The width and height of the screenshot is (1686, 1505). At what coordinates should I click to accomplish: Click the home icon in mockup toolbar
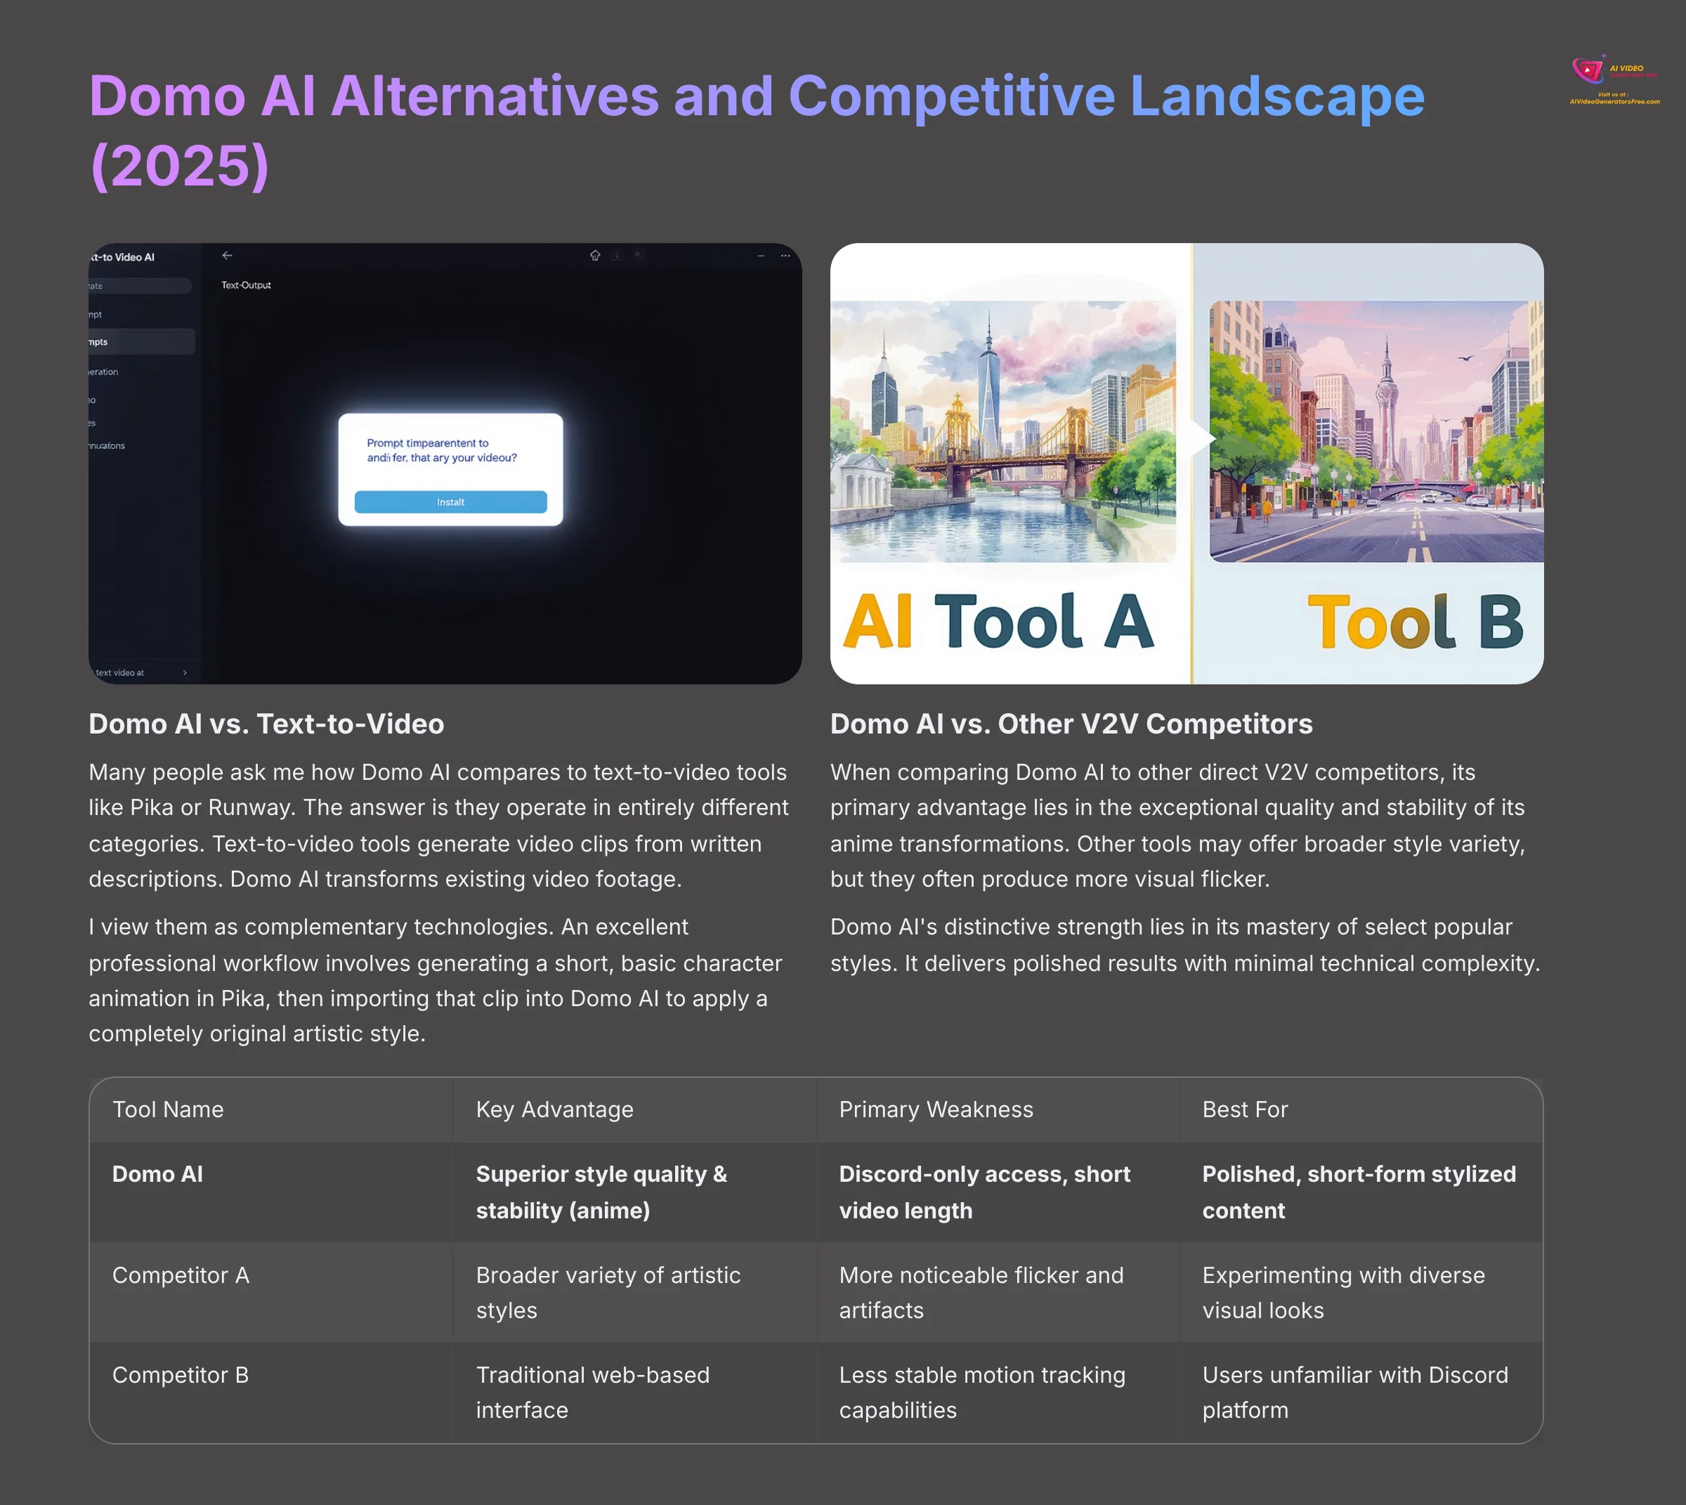(x=594, y=256)
